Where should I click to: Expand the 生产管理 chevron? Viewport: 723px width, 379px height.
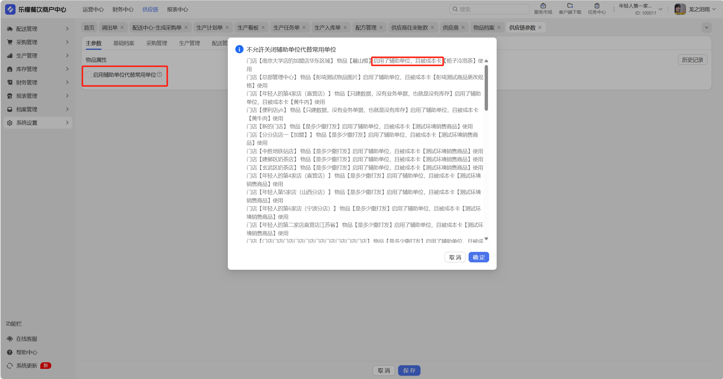coord(67,56)
